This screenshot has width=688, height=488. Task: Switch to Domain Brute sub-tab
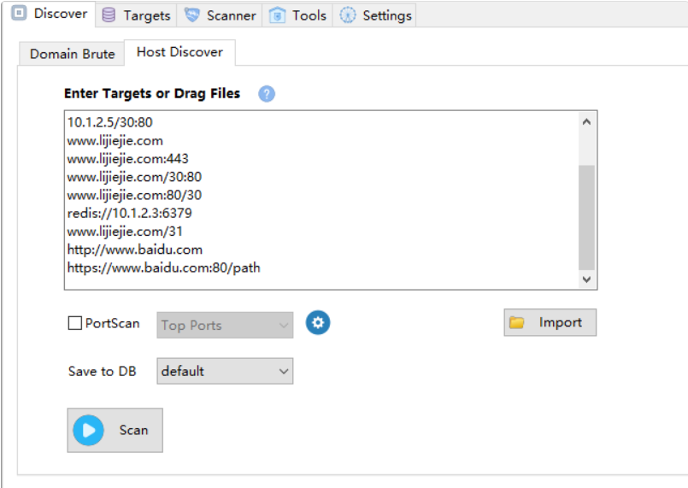point(73,54)
